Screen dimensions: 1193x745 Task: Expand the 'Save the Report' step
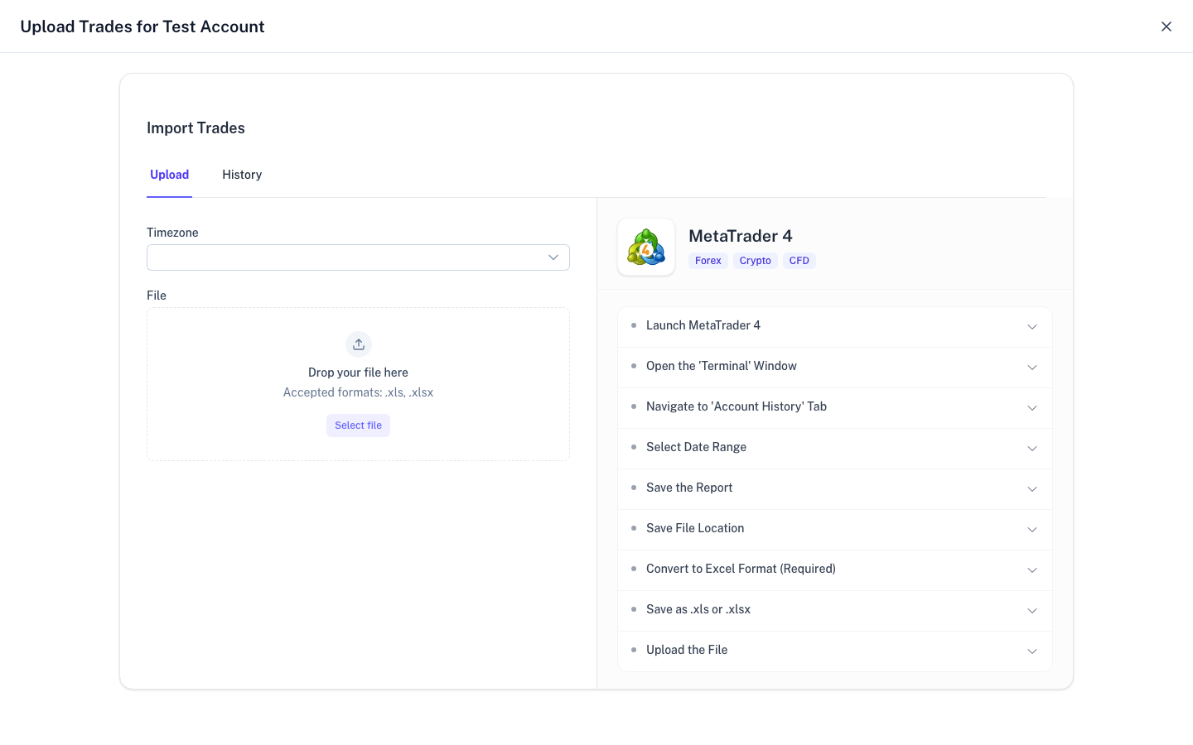pyautogui.click(x=834, y=488)
